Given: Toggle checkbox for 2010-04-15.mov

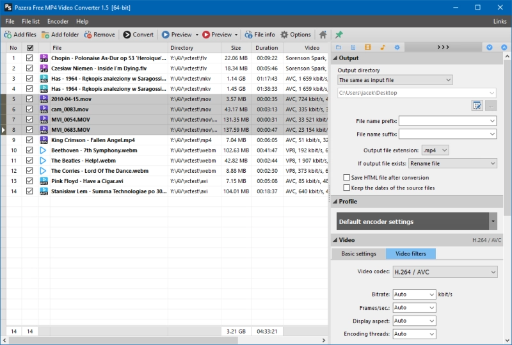Looking at the screenshot, I should (x=29, y=99).
